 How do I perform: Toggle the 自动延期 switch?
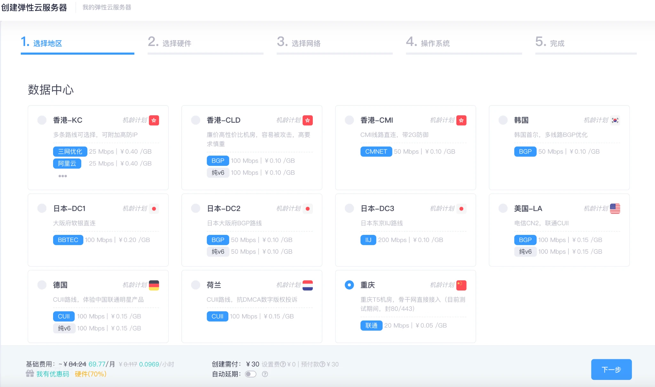click(x=251, y=374)
